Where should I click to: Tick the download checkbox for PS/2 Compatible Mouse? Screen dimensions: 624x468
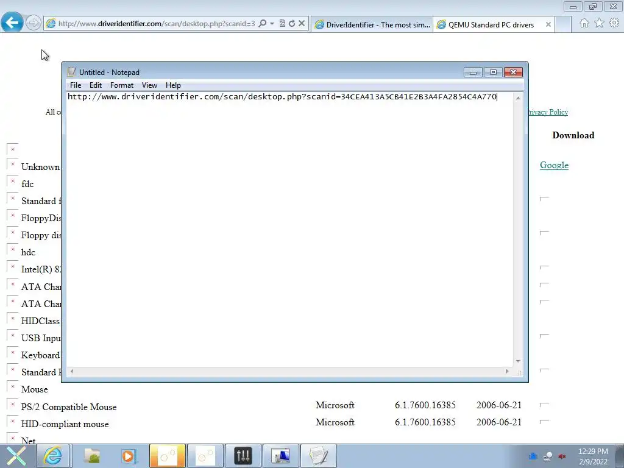coord(544,405)
